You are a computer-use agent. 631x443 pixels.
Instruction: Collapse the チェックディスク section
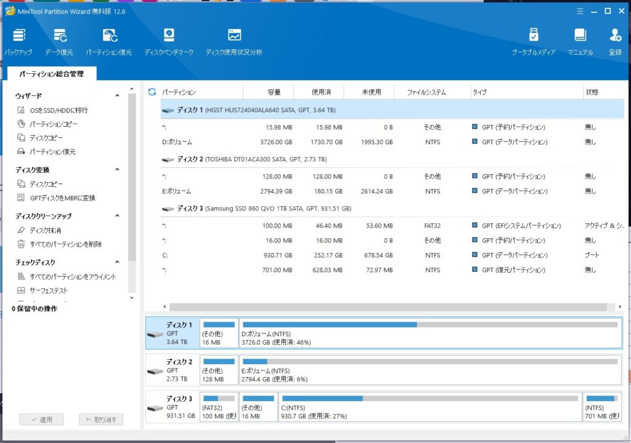(117, 263)
